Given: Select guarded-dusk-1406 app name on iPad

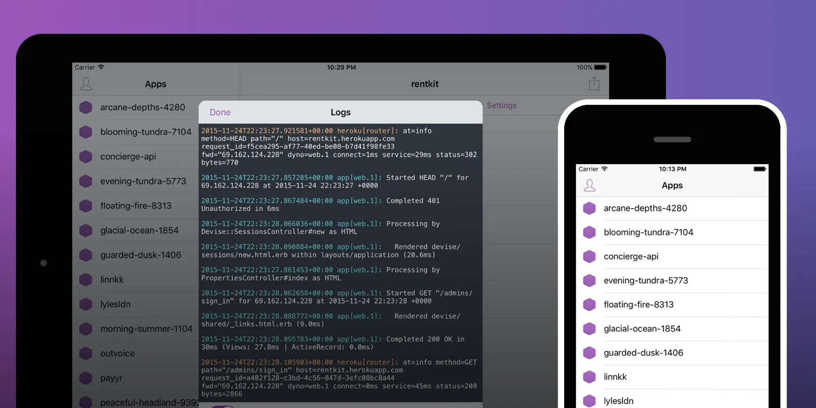Looking at the screenshot, I should (x=141, y=255).
